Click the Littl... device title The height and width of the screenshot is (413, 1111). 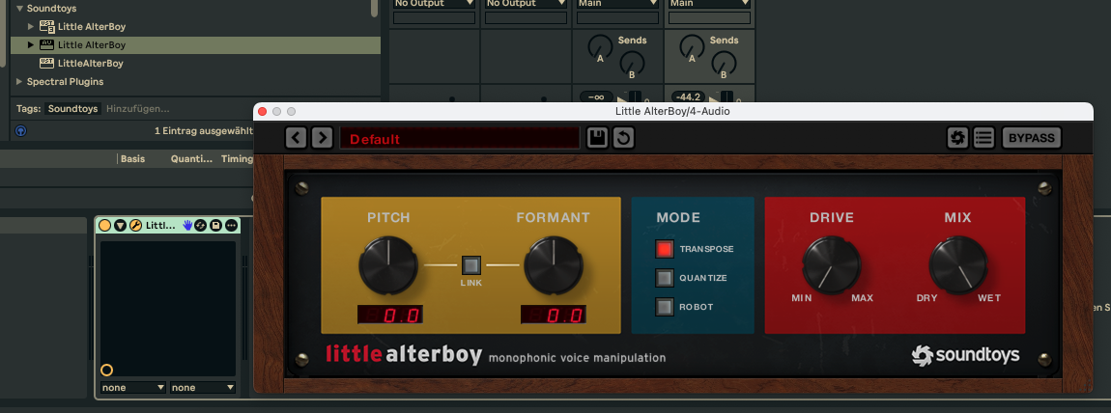click(160, 226)
